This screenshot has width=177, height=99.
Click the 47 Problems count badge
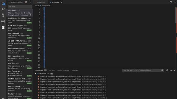45,70
